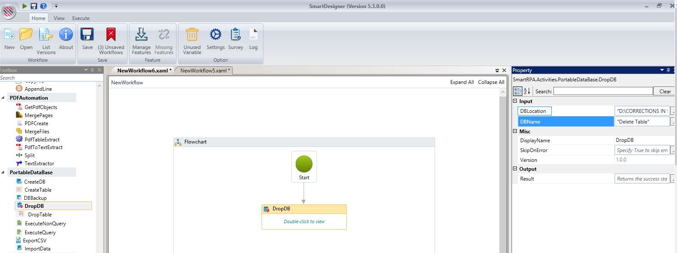677x253 pixels.
Task: Collapse the Misc property section
Action: [x=515, y=132]
